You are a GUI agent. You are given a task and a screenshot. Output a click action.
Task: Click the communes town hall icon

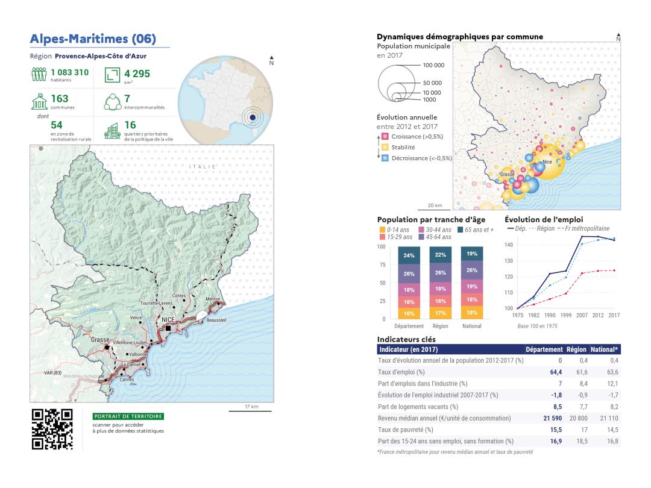pos(39,102)
